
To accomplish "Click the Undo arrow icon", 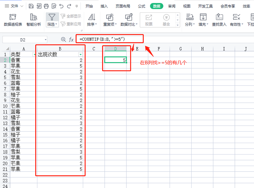I will 61,6.
